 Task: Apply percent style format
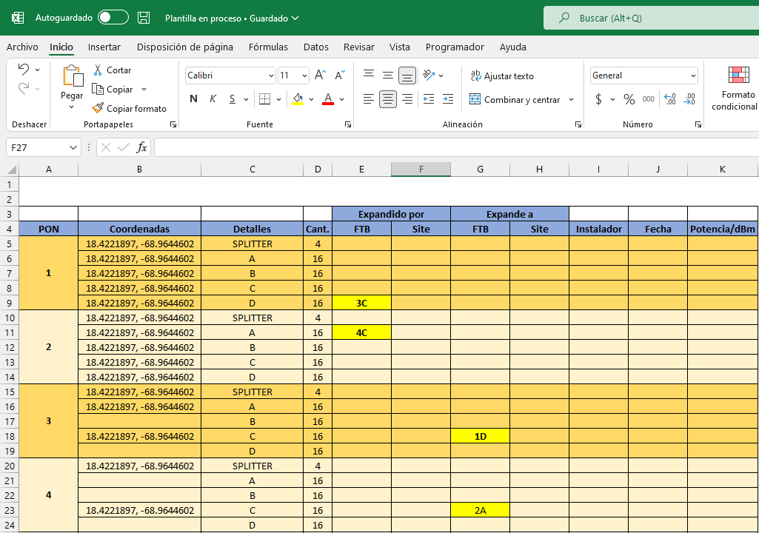coord(629,99)
